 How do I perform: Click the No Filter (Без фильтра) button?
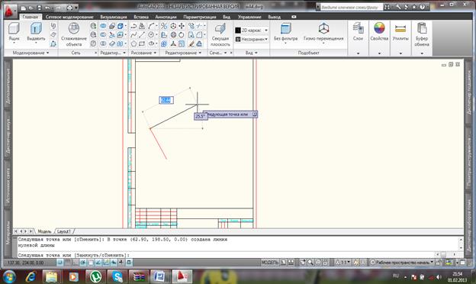285,31
